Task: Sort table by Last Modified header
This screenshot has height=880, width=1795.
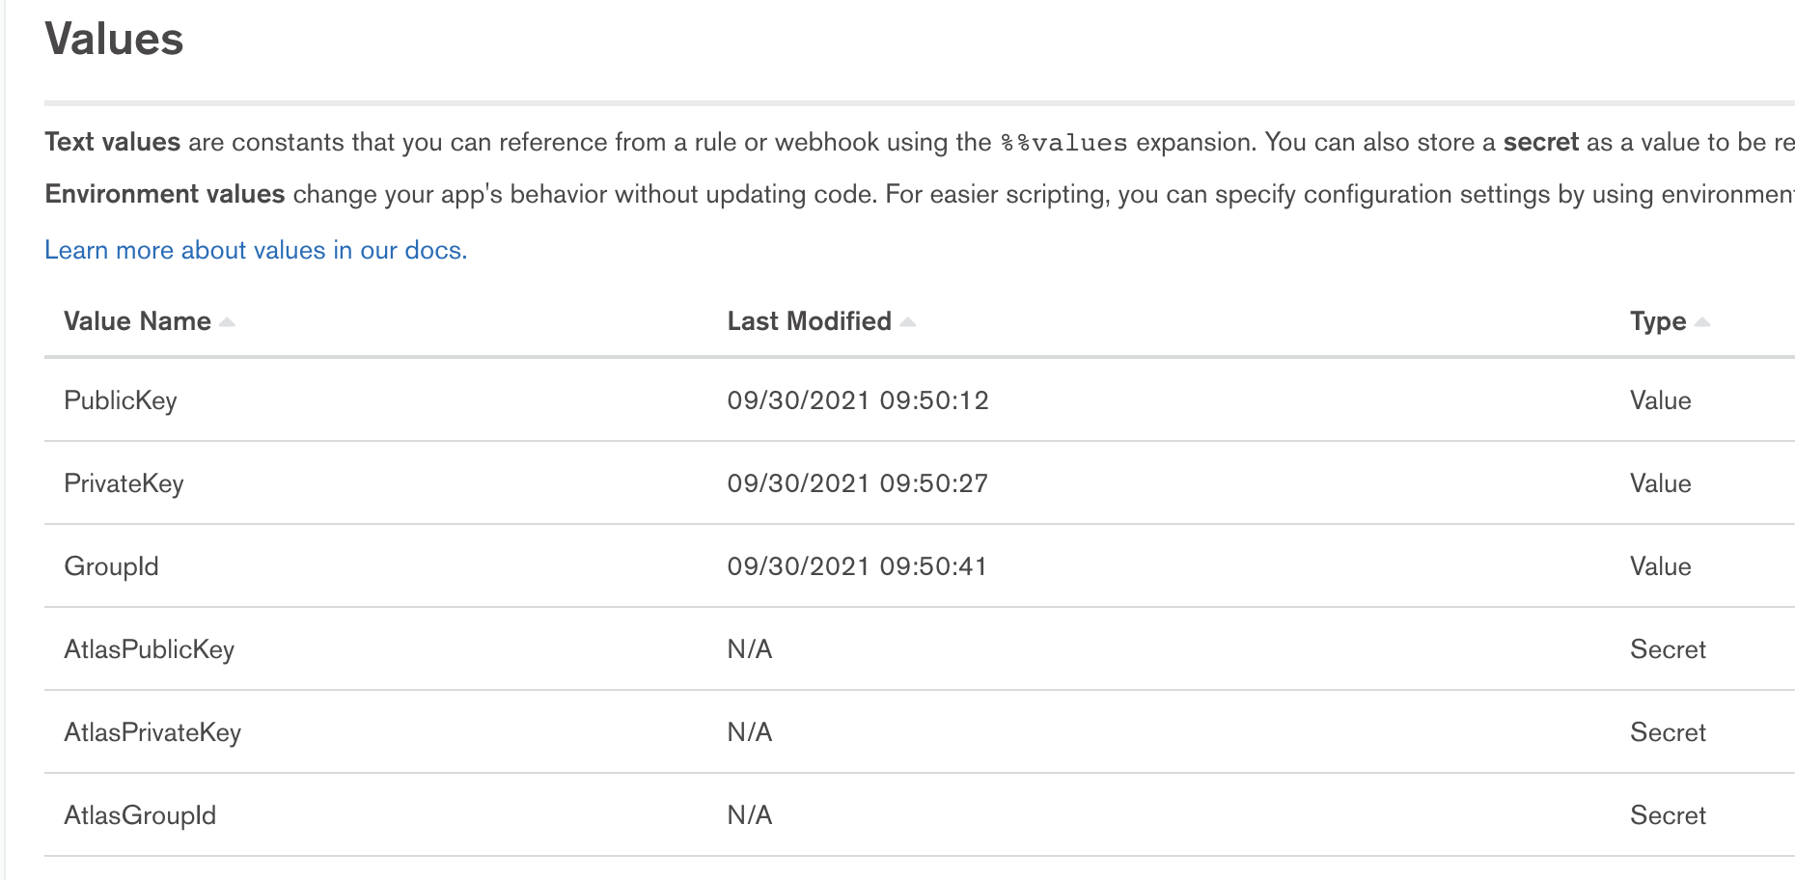Action: 809,321
